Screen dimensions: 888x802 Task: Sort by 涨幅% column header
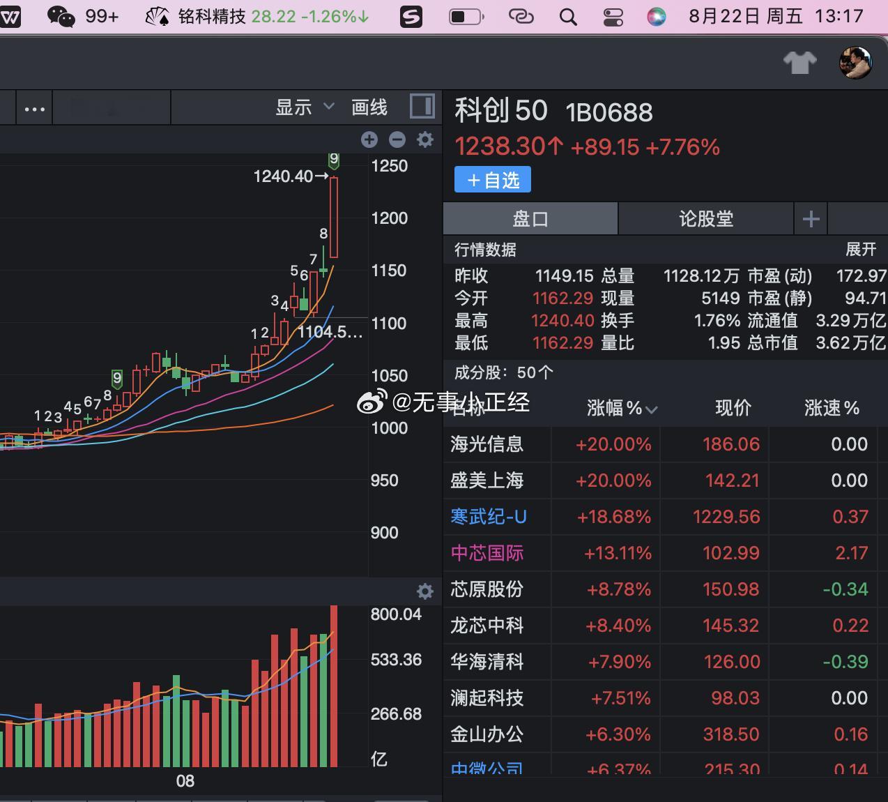622,408
